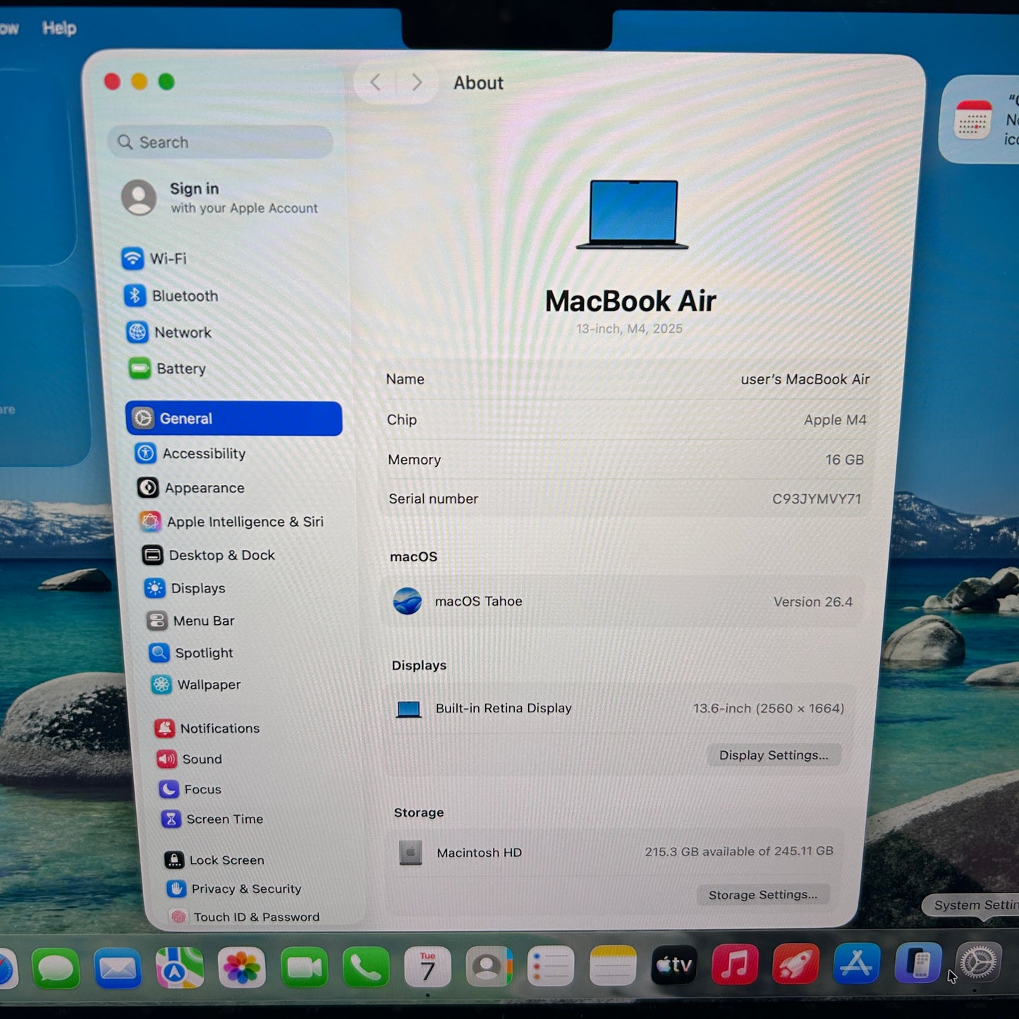Open Privacy & Security settings
The image size is (1019, 1019).
[245, 889]
